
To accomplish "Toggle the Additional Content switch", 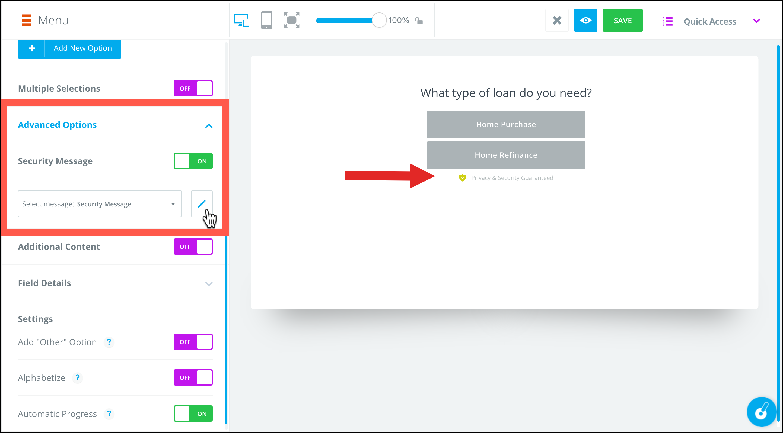I will pyautogui.click(x=193, y=247).
